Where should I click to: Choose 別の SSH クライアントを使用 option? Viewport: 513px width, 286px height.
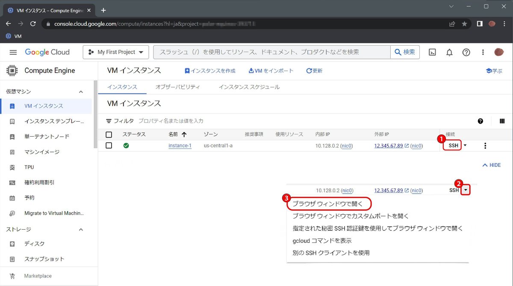331,253
